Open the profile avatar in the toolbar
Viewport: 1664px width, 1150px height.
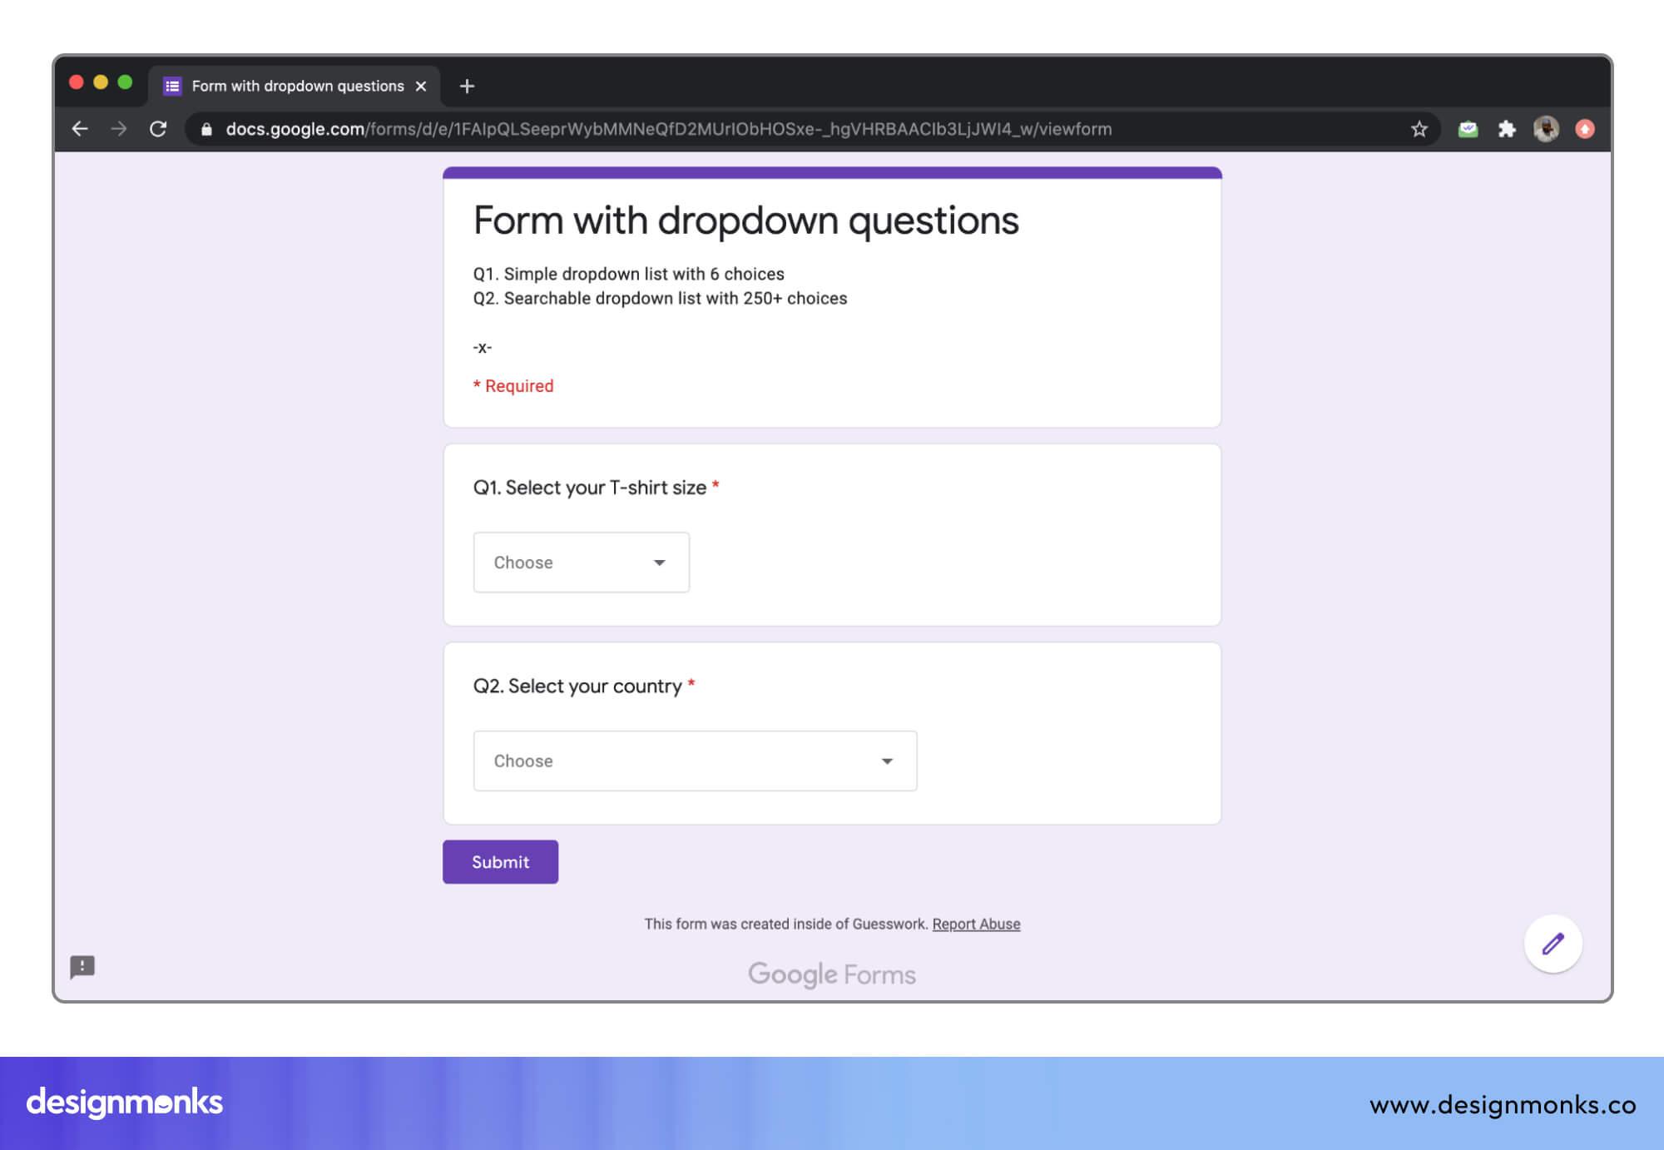1546,129
